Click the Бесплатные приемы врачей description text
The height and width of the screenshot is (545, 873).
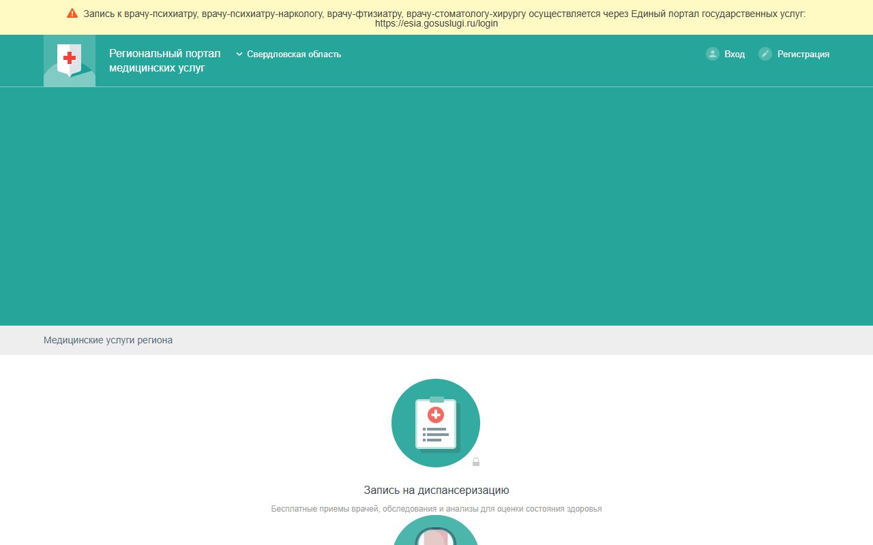tap(436, 509)
